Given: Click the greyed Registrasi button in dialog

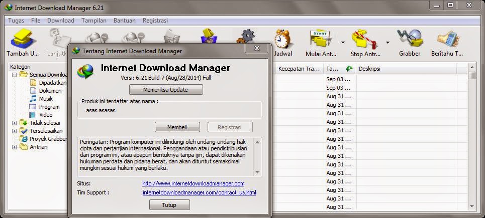Looking at the screenshot, I should 230,127.
